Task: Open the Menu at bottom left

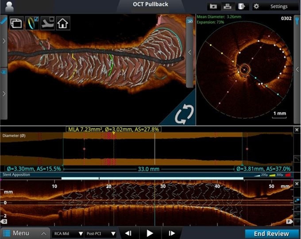Action: [x=24, y=233]
